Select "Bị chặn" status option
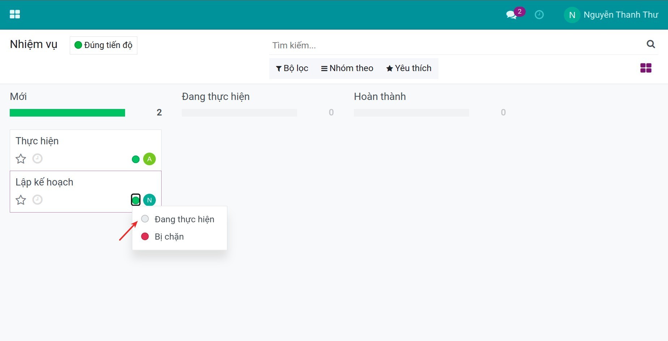This screenshot has height=341, width=668. pos(169,237)
